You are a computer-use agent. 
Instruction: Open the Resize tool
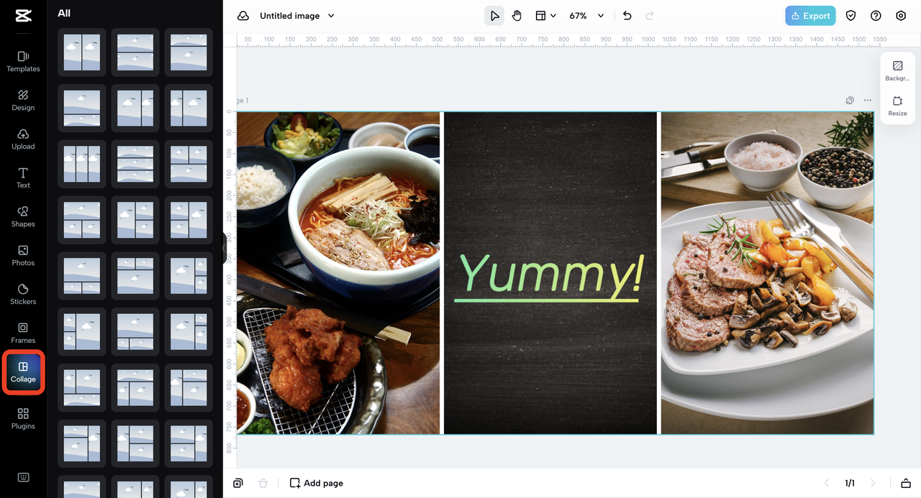897,106
